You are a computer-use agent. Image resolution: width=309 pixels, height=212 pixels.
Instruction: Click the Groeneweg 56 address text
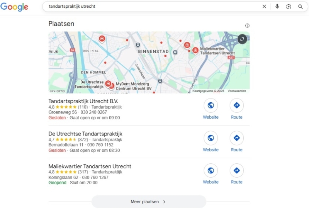pos(63,112)
